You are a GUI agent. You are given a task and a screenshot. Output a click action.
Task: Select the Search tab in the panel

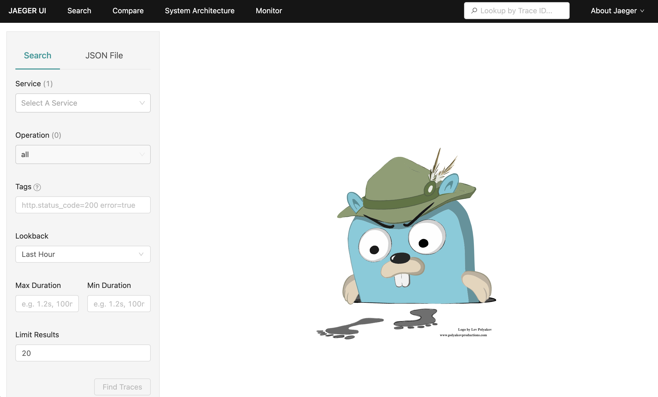(x=37, y=55)
